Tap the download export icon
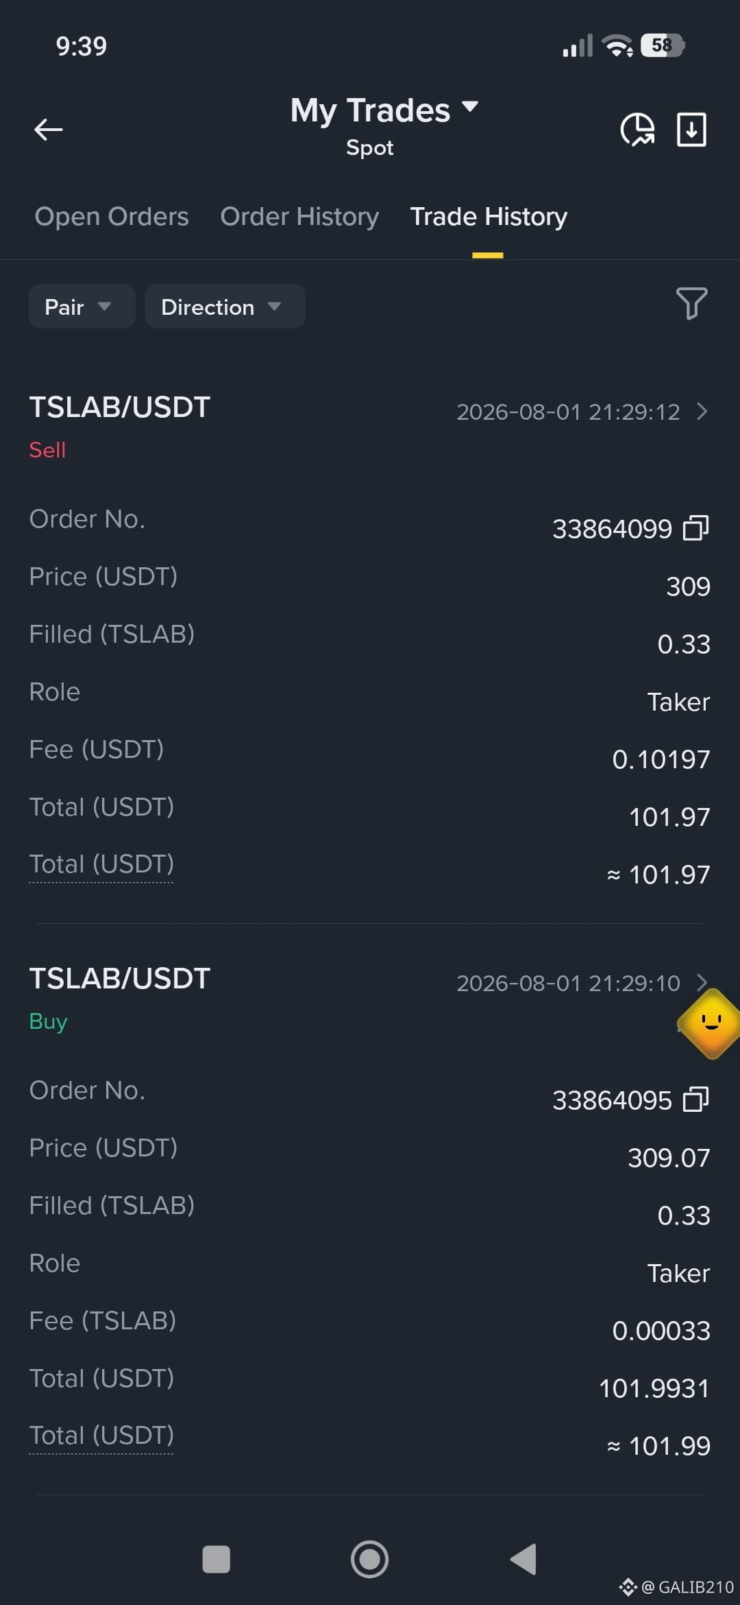This screenshot has width=740, height=1605. (x=691, y=129)
